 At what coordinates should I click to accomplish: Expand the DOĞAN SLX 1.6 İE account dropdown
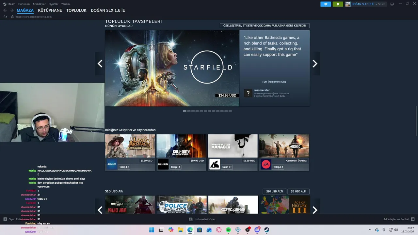pos(376,4)
